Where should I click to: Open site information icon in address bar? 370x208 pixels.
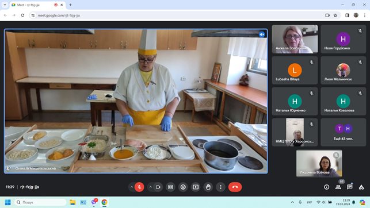tap(33, 16)
